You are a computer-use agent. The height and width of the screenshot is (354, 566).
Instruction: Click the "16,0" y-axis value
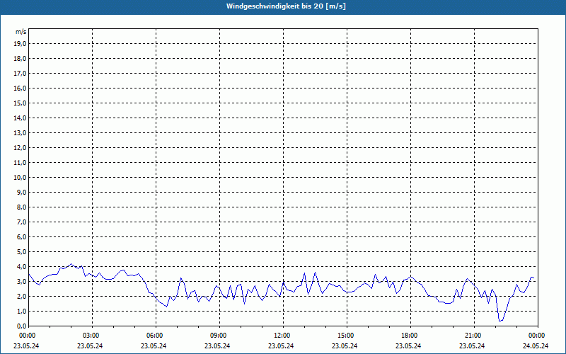click(x=20, y=88)
